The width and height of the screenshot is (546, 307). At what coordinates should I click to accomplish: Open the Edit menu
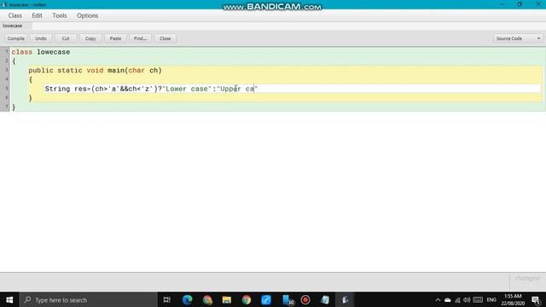tap(37, 15)
